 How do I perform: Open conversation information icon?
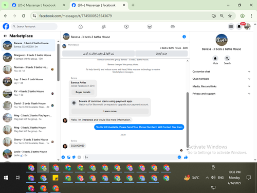184,37
